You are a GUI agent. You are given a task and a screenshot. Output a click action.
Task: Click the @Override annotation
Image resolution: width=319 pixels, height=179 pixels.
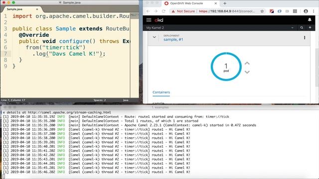(34, 35)
